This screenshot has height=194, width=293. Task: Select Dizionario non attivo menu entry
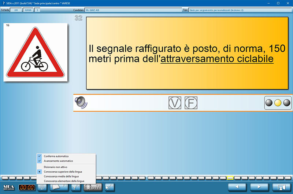(x=55, y=167)
